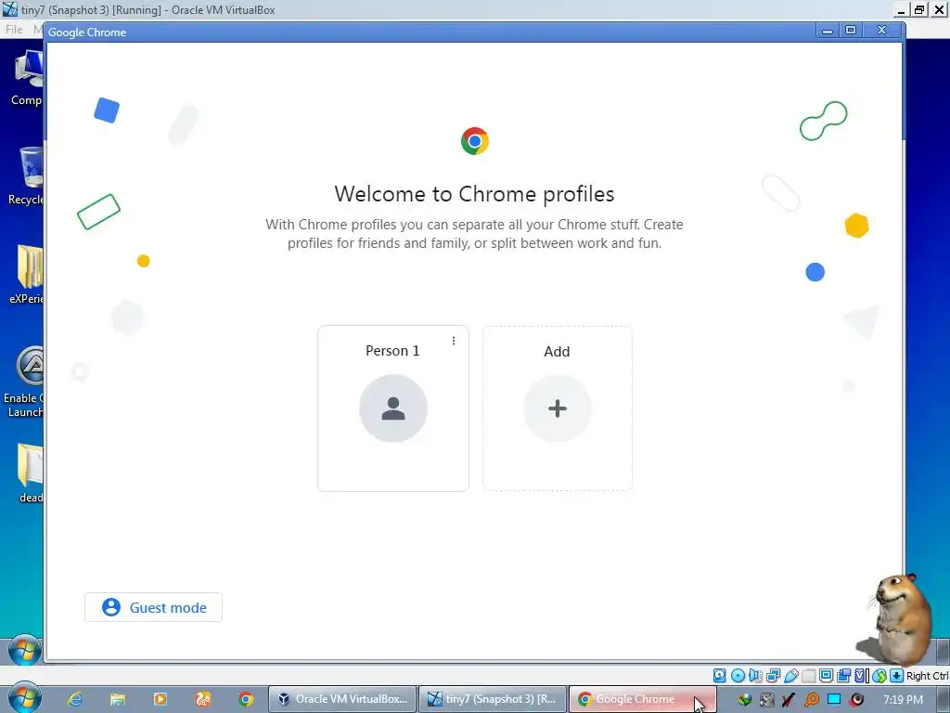Screen dimensions: 950x713
Task: Click VirtualBox recording status icon
Action: point(843,676)
